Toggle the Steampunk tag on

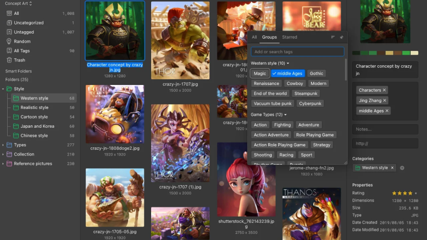point(306,94)
